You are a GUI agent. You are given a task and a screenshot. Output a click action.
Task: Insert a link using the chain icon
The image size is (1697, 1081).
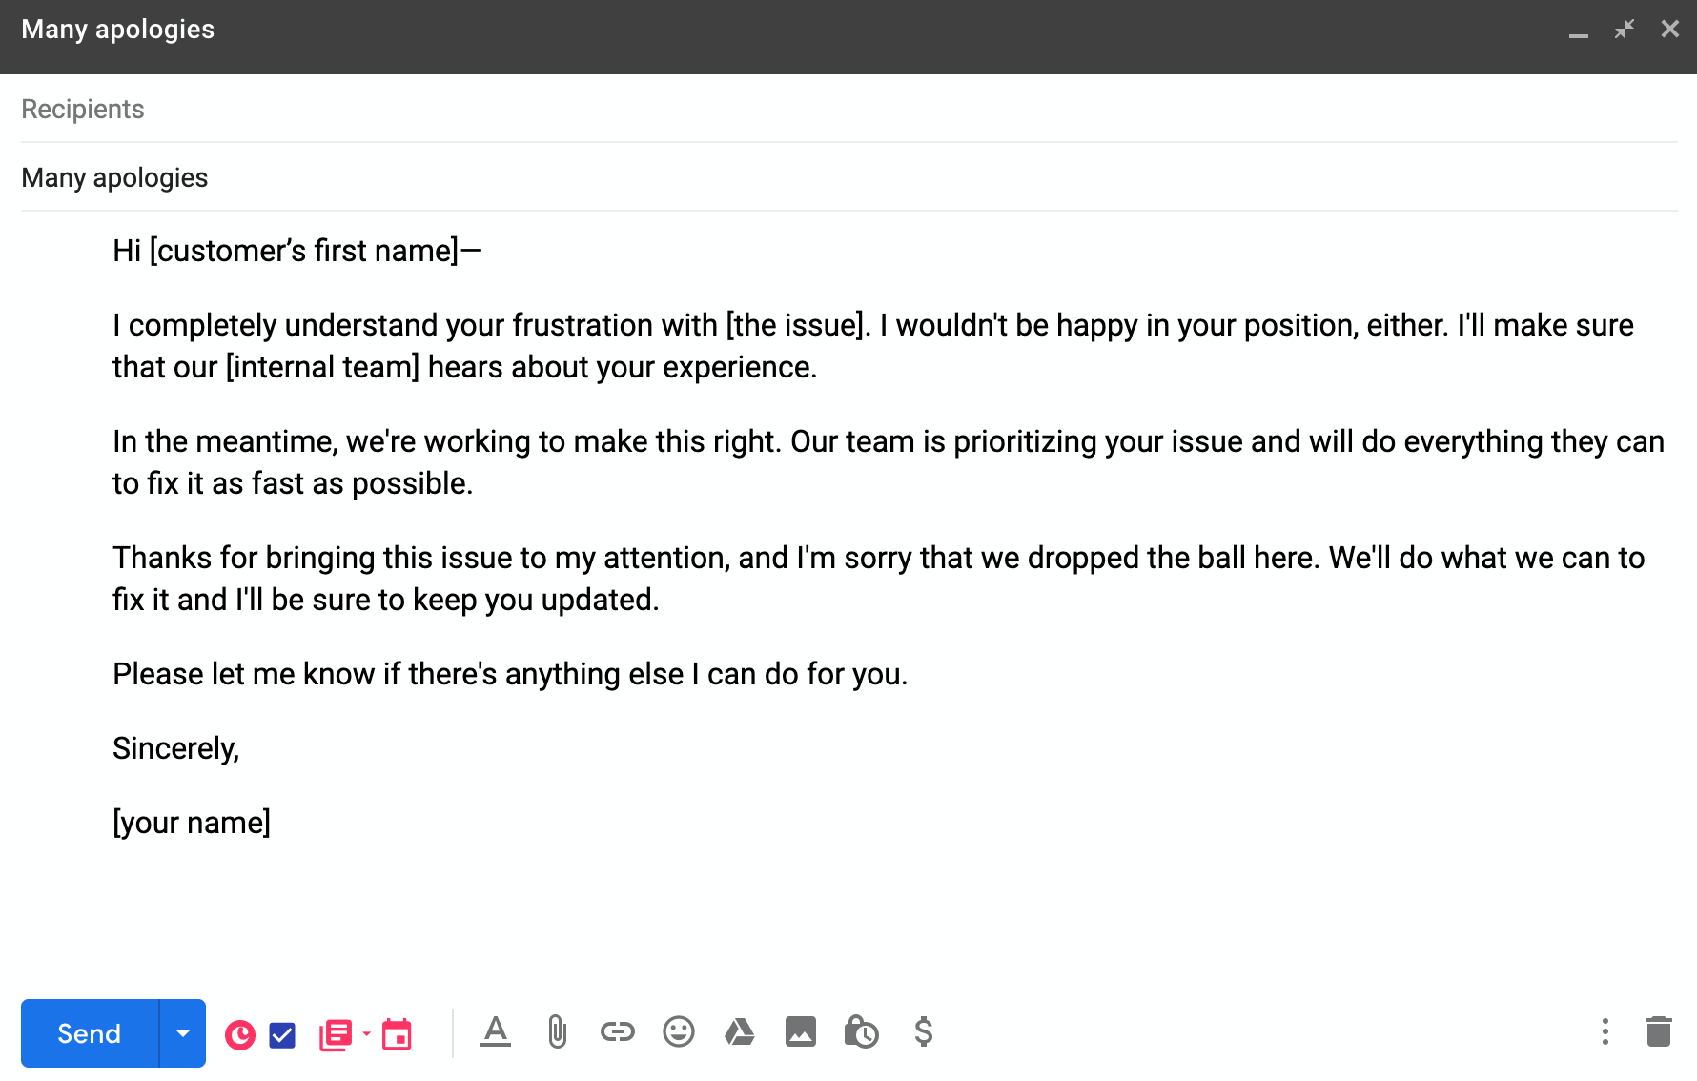(618, 1031)
